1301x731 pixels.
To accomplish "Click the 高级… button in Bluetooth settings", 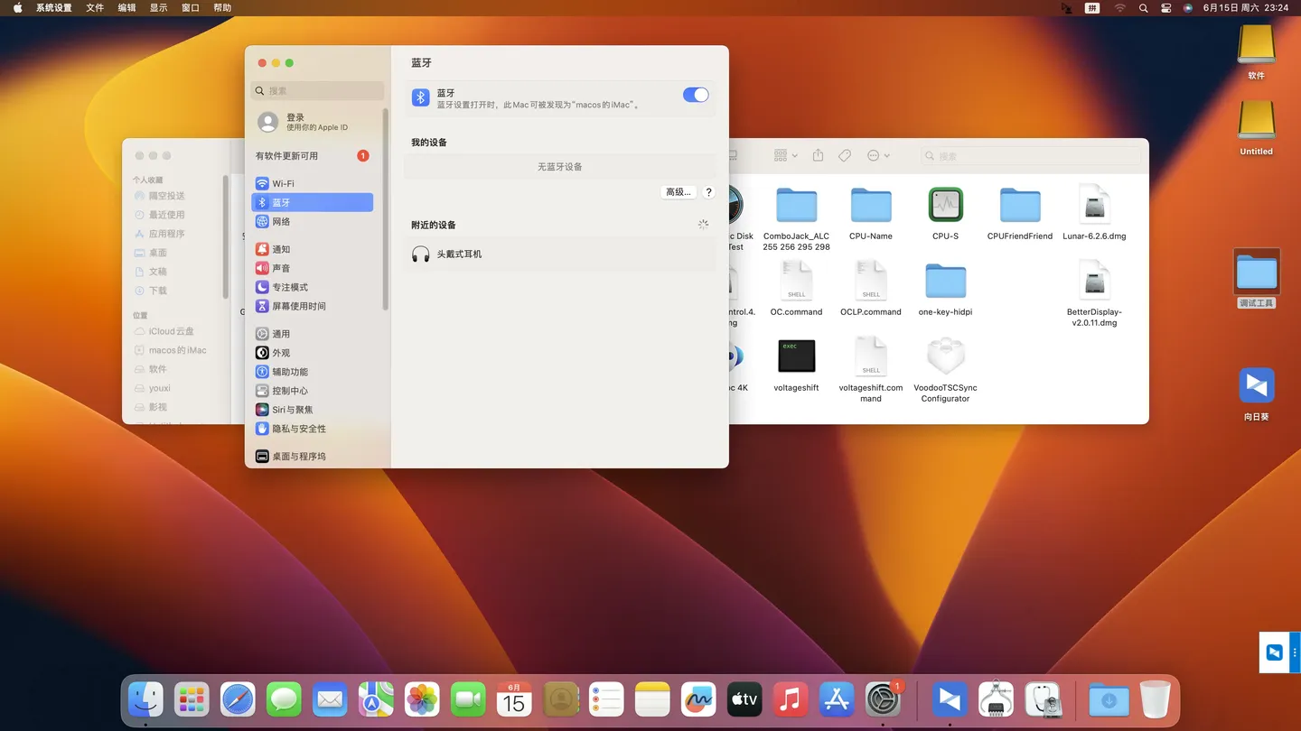I will [679, 192].
